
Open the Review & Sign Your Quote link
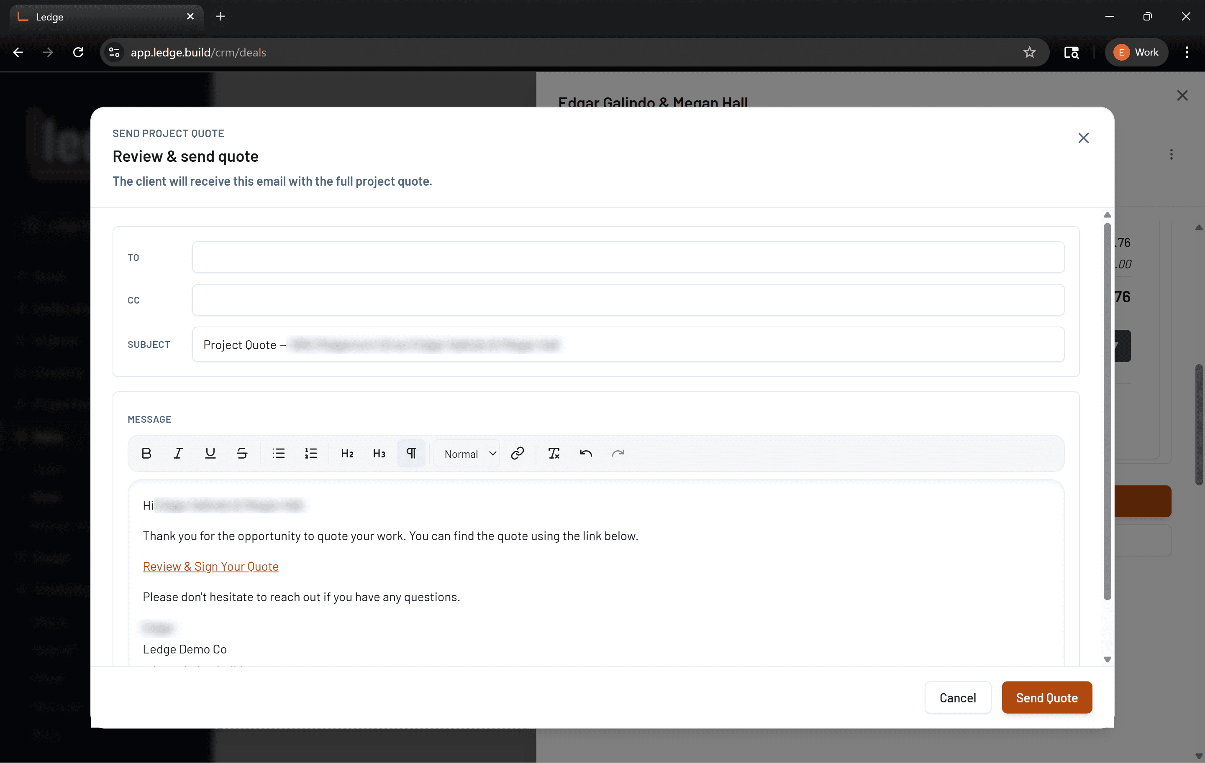211,567
